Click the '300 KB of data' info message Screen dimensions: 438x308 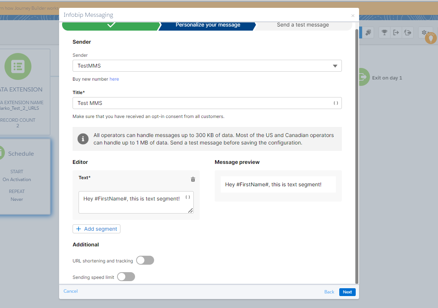[207, 139]
